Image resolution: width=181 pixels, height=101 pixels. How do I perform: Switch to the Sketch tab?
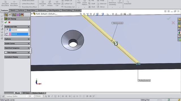click(13, 10)
